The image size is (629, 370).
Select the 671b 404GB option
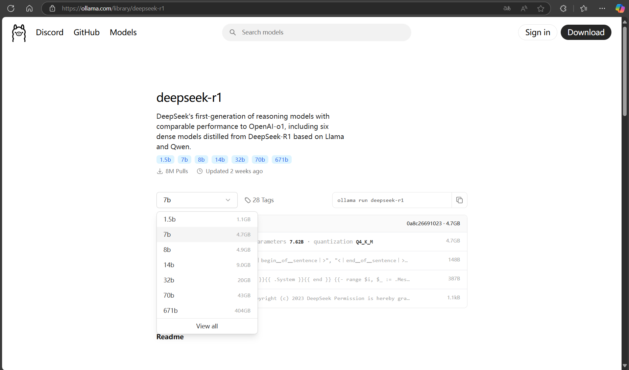pos(207,311)
